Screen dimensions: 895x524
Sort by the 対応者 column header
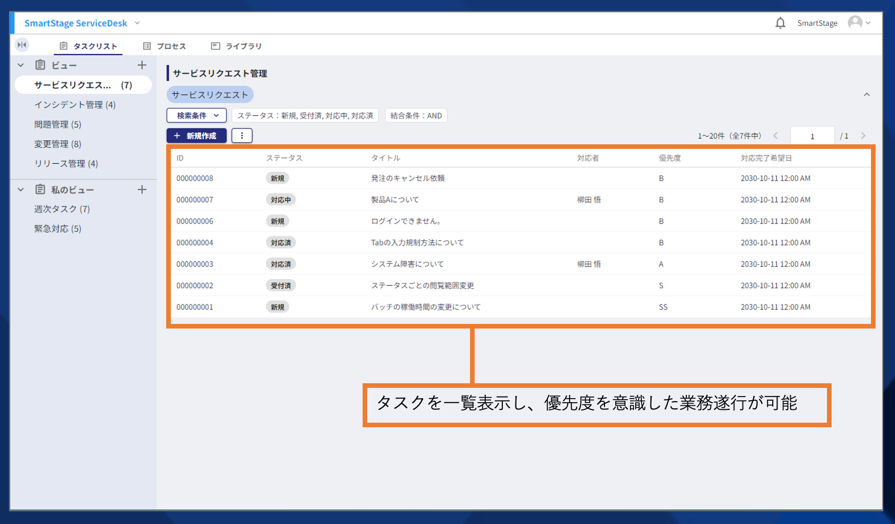[588, 158]
